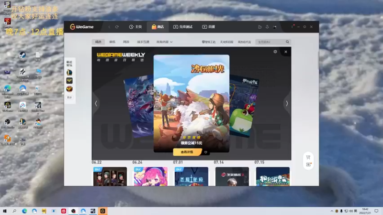The height and width of the screenshot is (215, 383).
Task: Open the 07.01 DLC game thumbnail
Action: point(191,176)
